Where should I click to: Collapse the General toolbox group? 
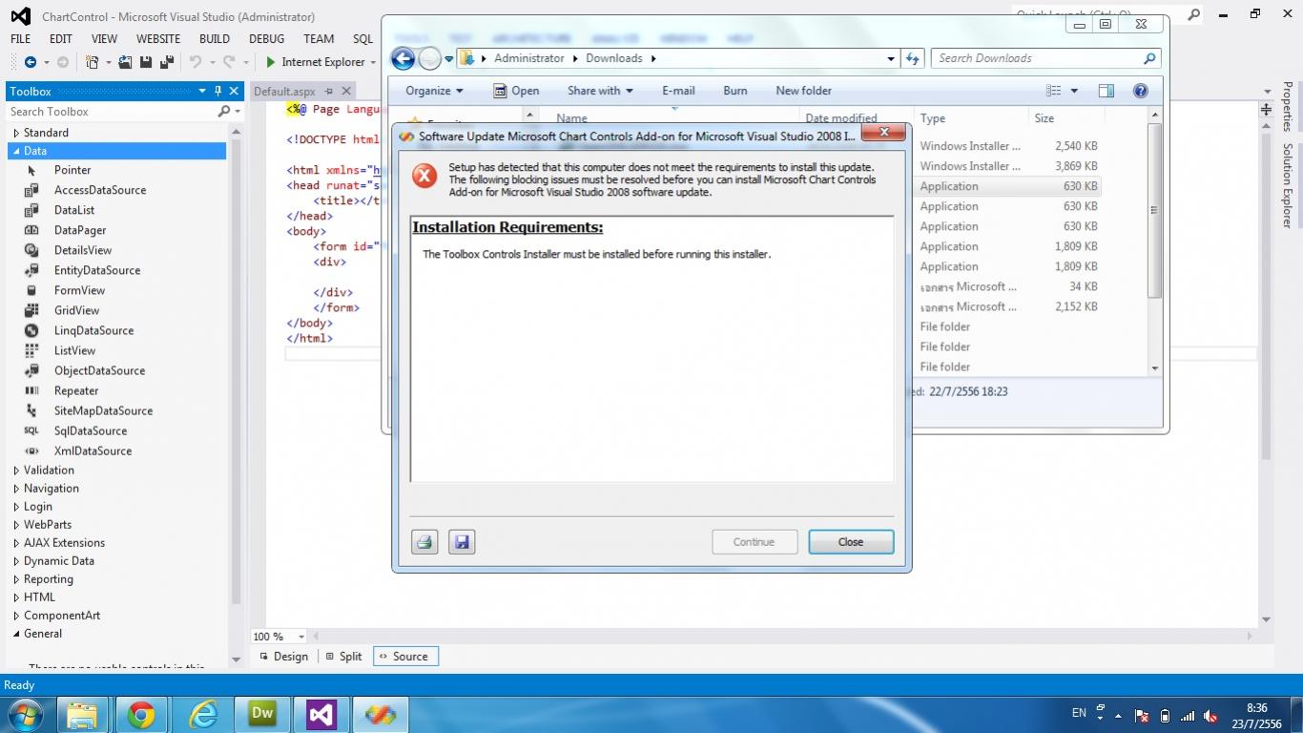(16, 634)
